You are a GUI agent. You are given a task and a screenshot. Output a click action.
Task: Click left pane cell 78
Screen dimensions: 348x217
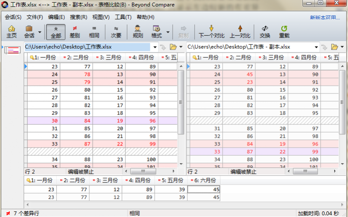click(x=76, y=74)
